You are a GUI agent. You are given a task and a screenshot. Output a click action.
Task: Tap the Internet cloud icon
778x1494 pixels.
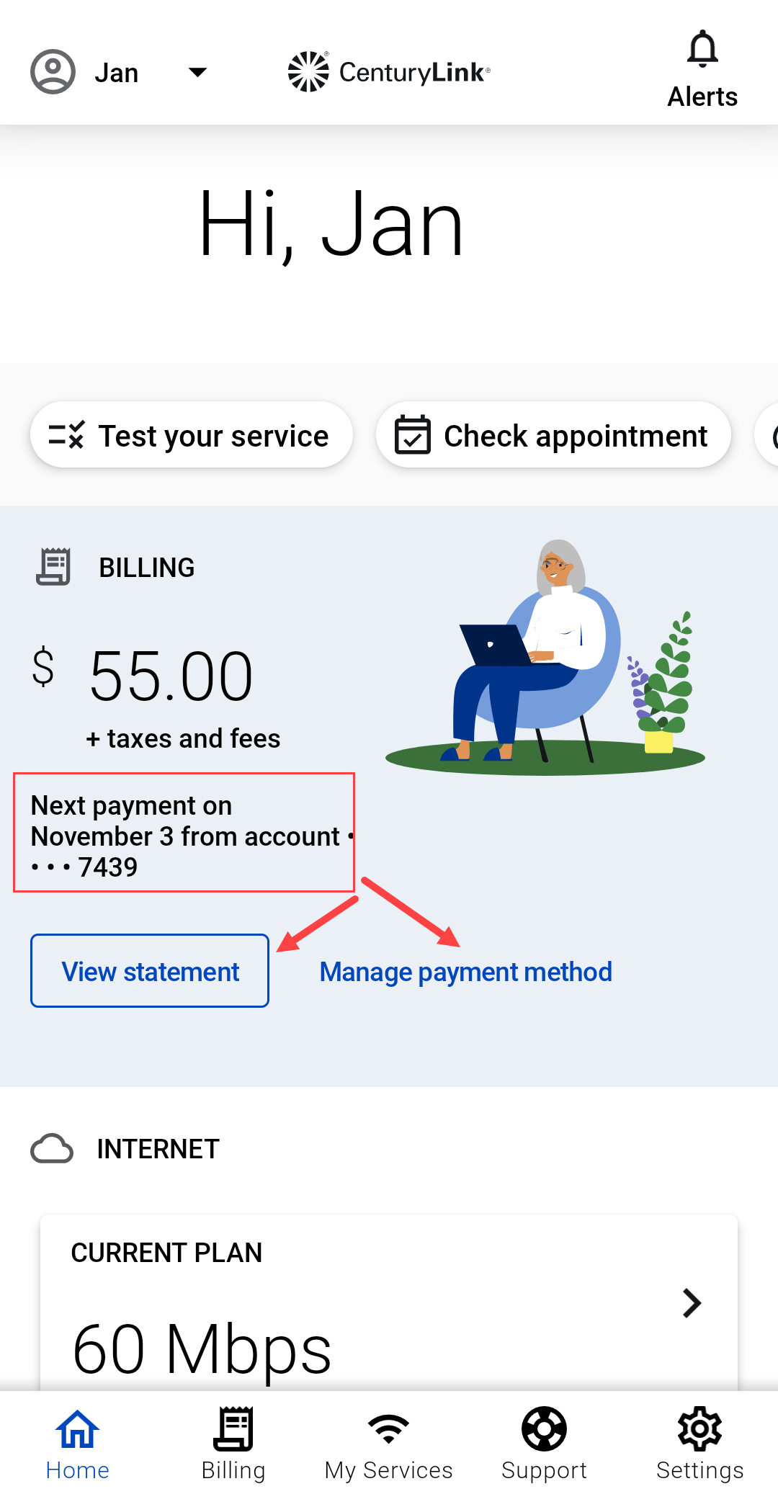click(52, 1149)
